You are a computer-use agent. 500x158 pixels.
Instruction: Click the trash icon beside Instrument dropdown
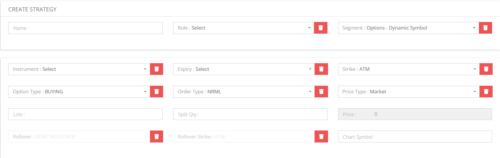coord(156,69)
